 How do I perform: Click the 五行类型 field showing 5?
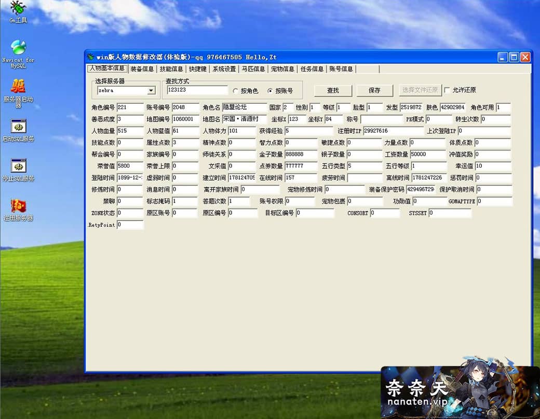pos(365,166)
